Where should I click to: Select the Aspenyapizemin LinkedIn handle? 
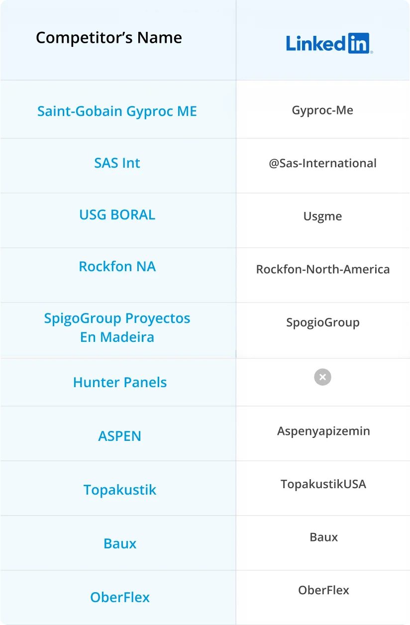pos(323,430)
